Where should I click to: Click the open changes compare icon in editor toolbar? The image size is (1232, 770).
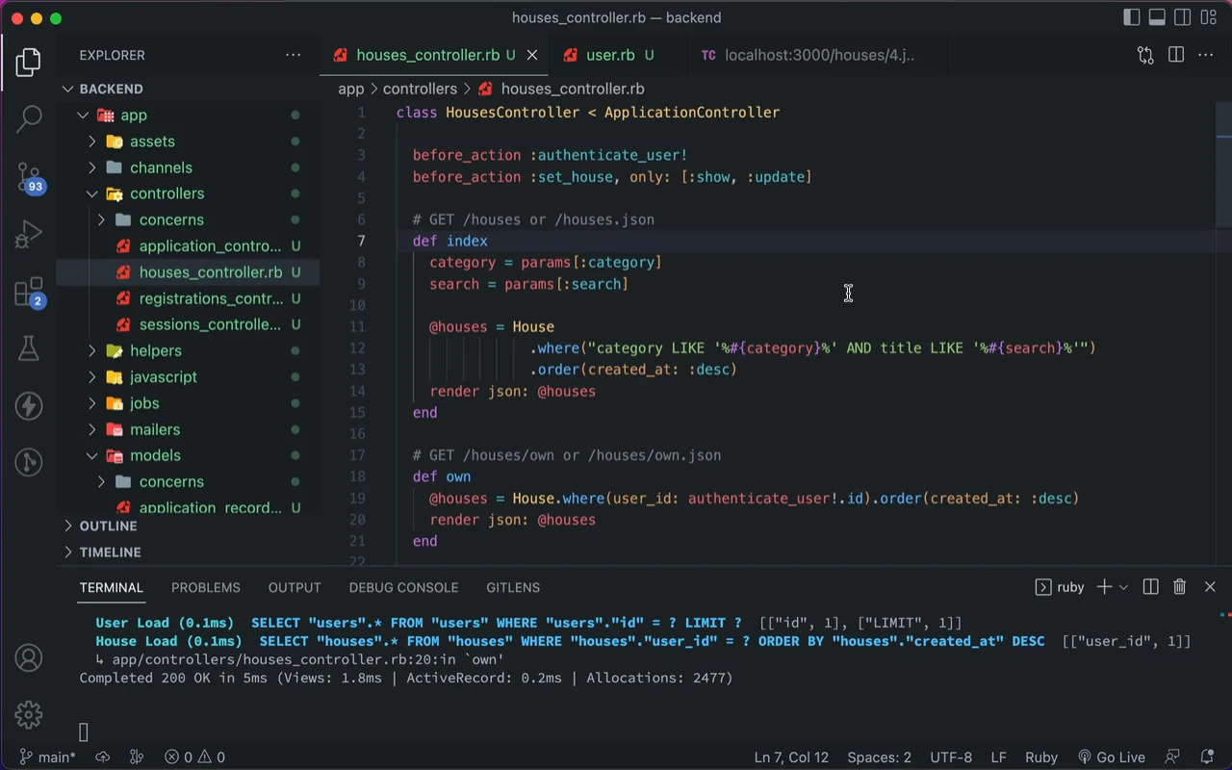tap(1145, 55)
